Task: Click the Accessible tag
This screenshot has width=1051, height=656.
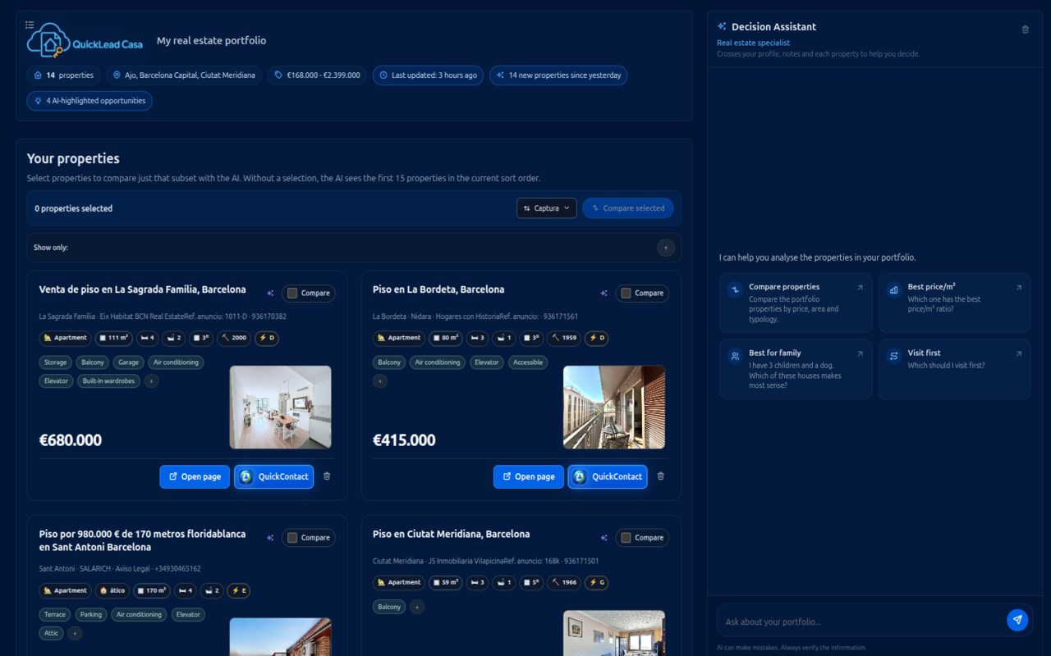Action: pos(528,362)
